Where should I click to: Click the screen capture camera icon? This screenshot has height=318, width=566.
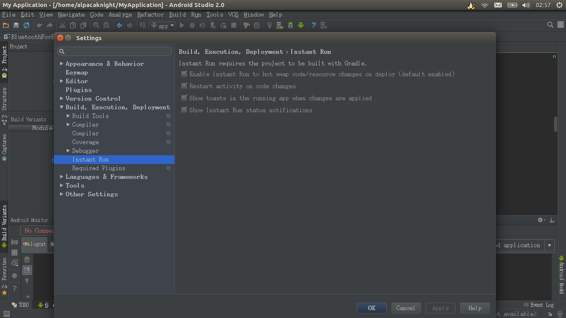coord(15,242)
